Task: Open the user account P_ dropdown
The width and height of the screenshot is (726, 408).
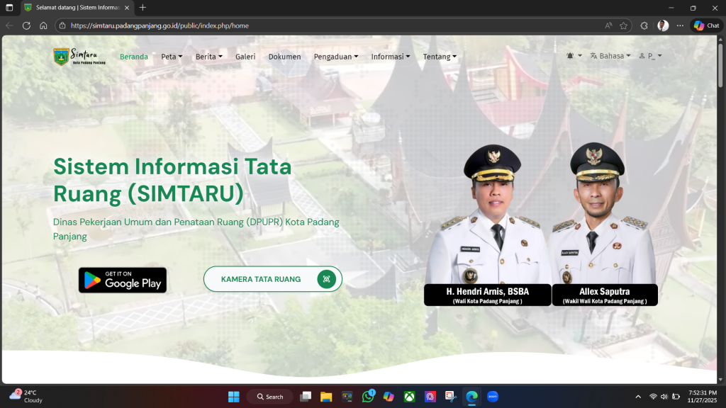Action: pyautogui.click(x=650, y=56)
